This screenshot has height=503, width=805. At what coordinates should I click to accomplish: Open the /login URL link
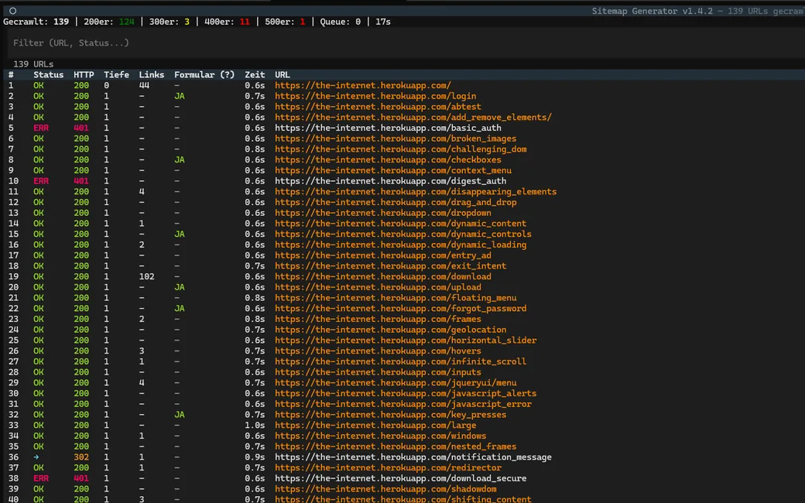pyautogui.click(x=375, y=96)
